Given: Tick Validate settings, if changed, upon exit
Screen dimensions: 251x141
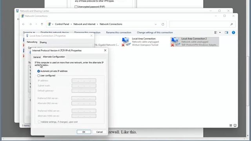Looking at the screenshot, I should pyautogui.click(x=39, y=122).
